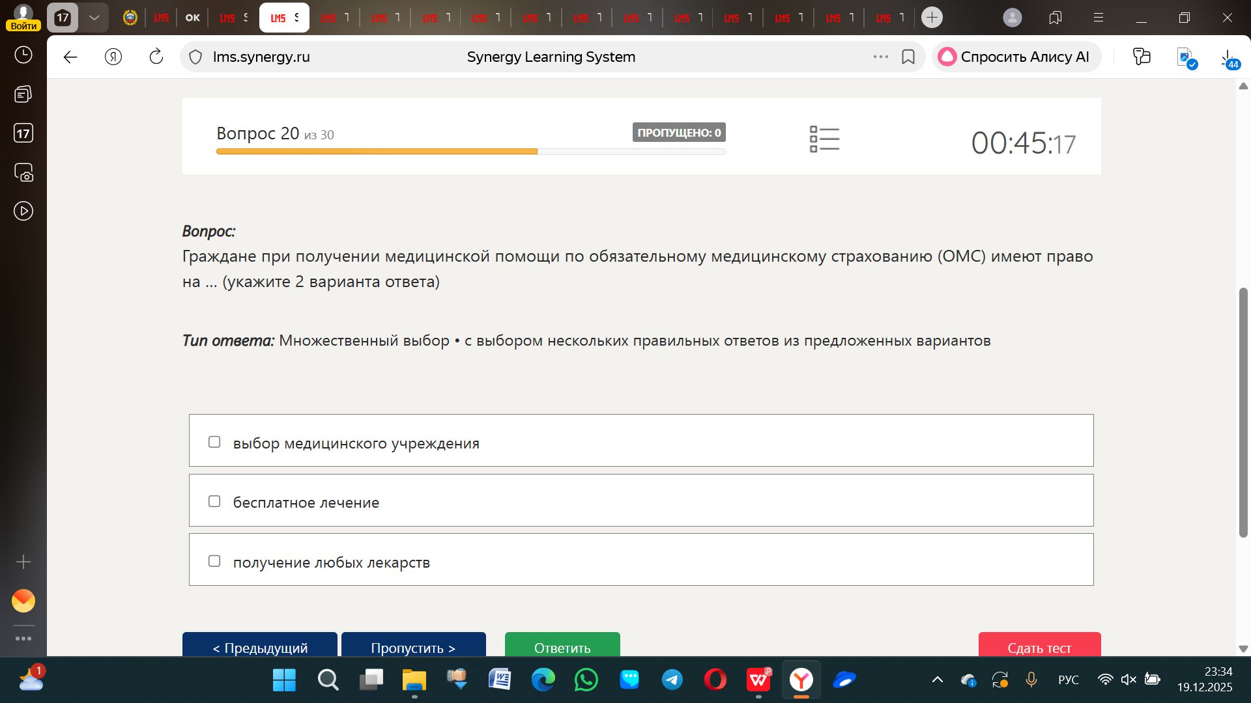
Task: Click the Войти sign-in button
Action: pyautogui.click(x=23, y=26)
